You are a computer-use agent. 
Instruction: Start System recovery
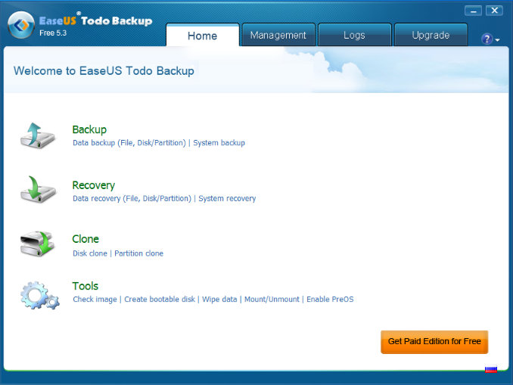(227, 199)
